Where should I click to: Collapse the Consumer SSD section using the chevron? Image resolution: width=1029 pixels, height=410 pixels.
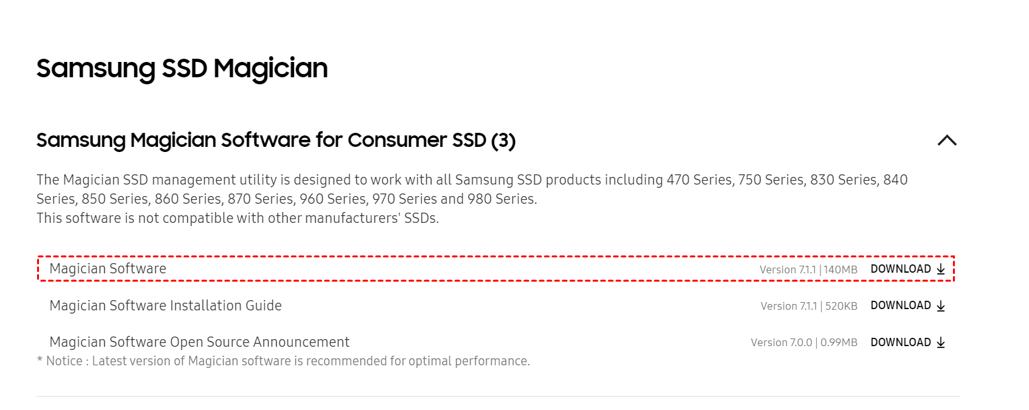click(947, 140)
